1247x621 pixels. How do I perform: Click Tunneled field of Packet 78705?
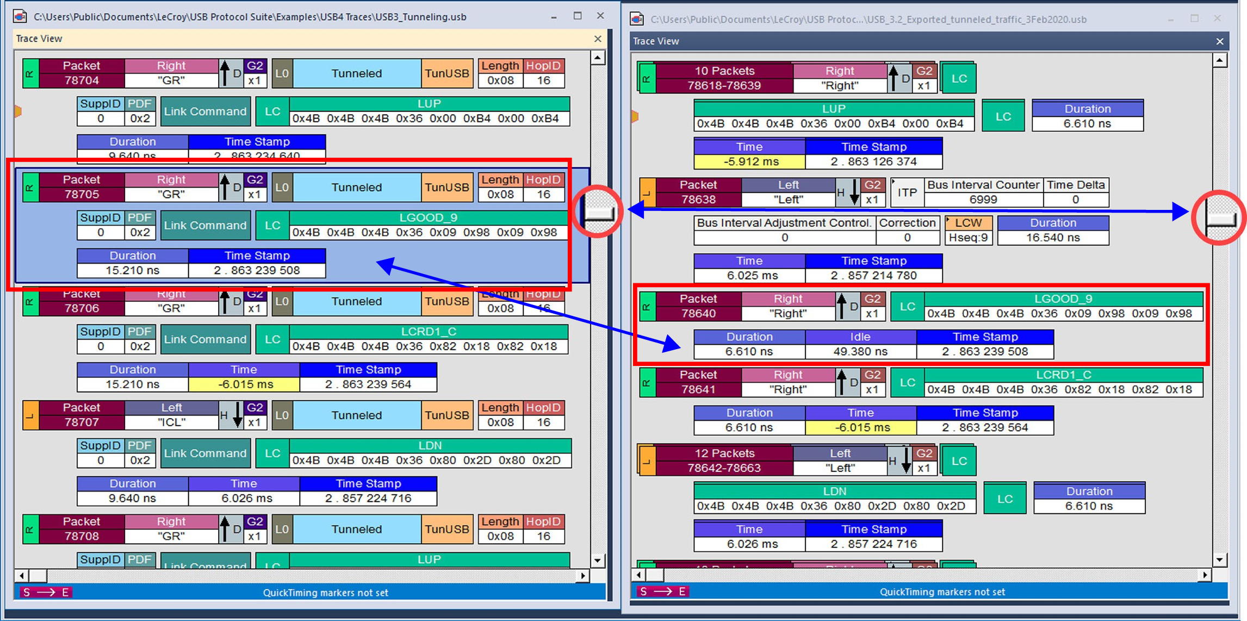pos(357,187)
